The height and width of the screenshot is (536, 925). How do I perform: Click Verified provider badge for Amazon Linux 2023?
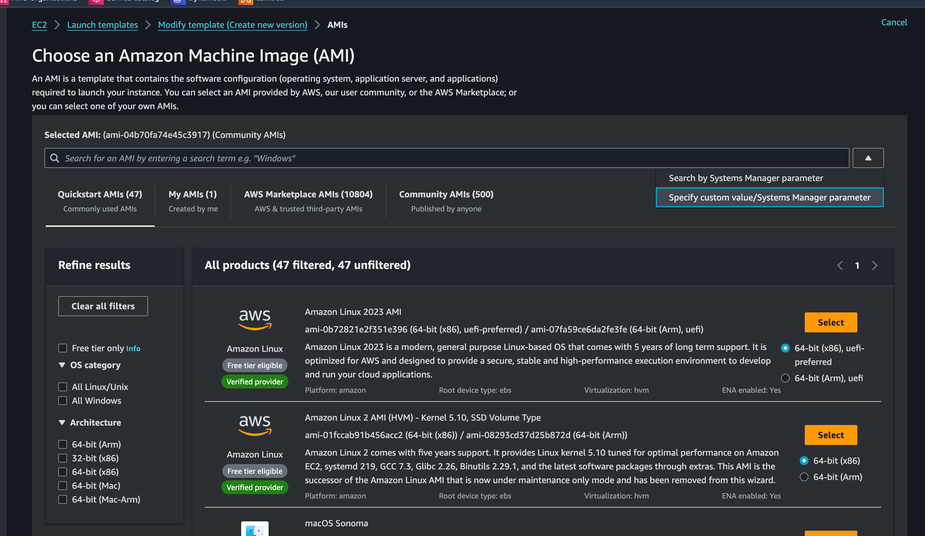[x=255, y=382]
